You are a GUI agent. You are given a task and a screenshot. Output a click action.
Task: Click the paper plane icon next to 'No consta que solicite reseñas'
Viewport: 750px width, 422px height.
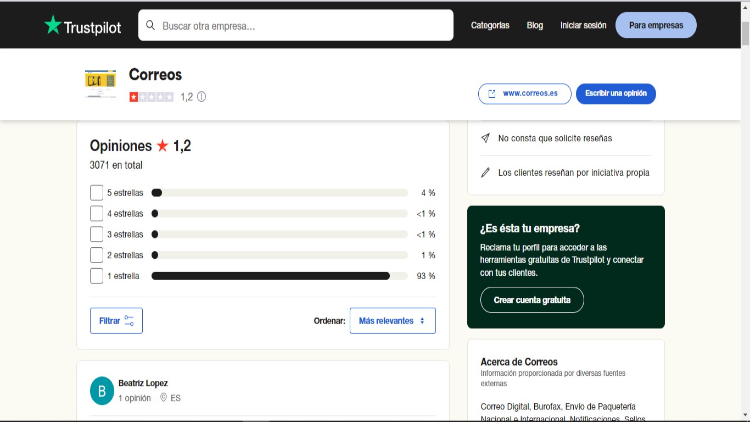pyautogui.click(x=485, y=138)
